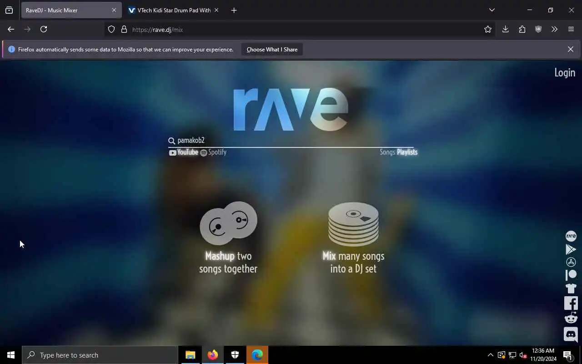Switch to VTech Kidi Star Drum Pad tab
The width and height of the screenshot is (582, 364).
(173, 10)
